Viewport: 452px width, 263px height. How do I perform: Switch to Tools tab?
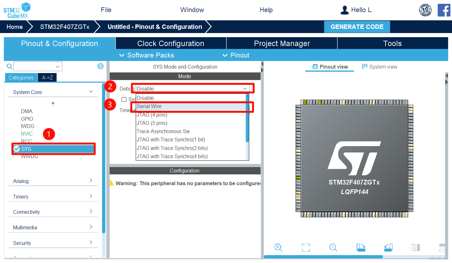click(393, 44)
